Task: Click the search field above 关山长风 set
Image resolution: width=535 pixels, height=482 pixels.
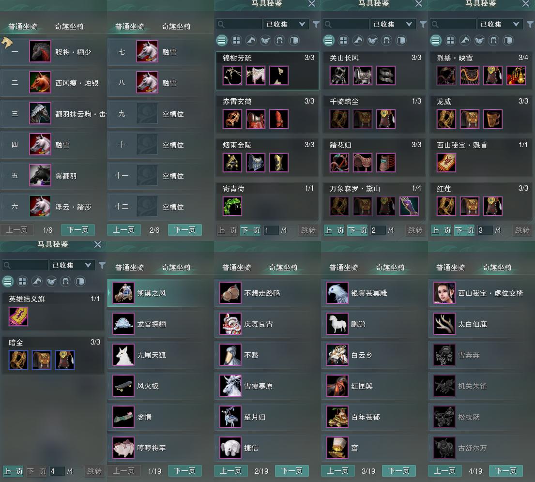Action: [x=346, y=24]
